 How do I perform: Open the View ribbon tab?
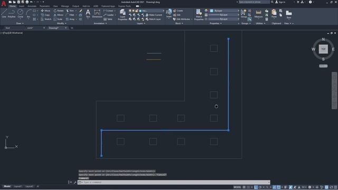tap(55, 6)
